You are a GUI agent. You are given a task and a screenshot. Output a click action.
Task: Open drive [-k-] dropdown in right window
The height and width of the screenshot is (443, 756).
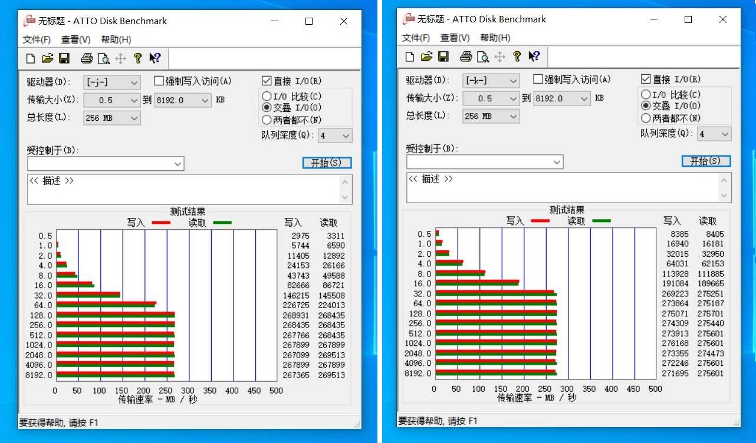(x=491, y=81)
